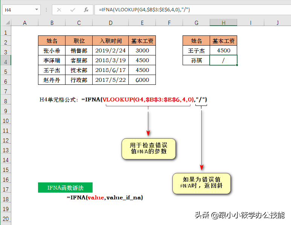Click cell 张小希
291x225 pixels.
click(x=52, y=51)
